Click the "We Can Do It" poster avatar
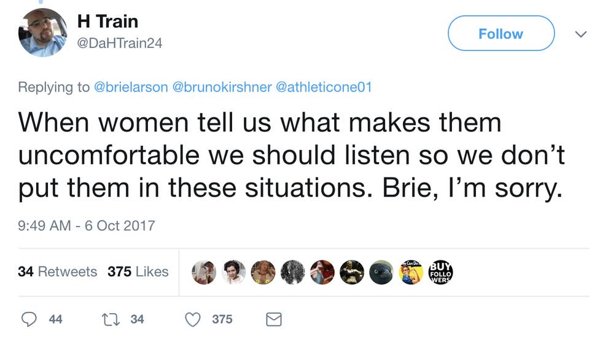This screenshot has width=608, height=358. (x=410, y=272)
